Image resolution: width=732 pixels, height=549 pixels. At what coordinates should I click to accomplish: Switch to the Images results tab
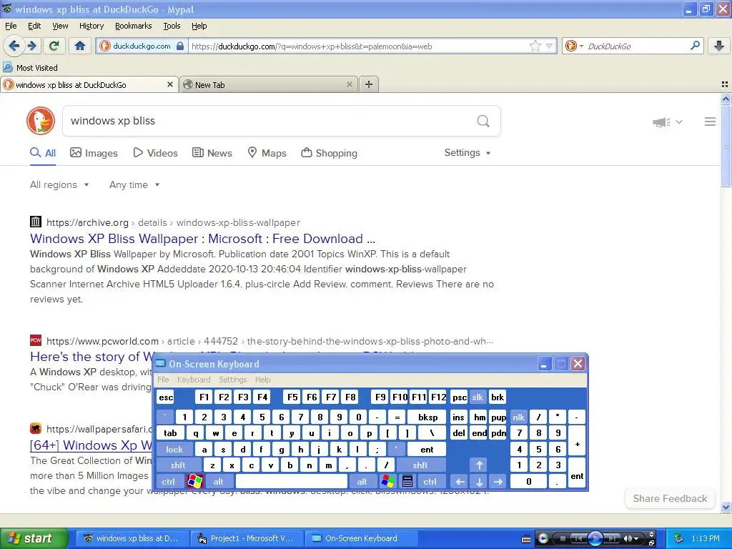click(x=94, y=153)
